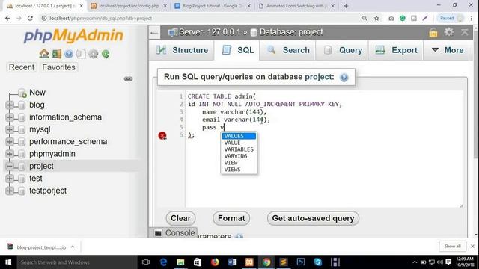Click the Windows search box
The height and width of the screenshot is (269, 479).
76,262
